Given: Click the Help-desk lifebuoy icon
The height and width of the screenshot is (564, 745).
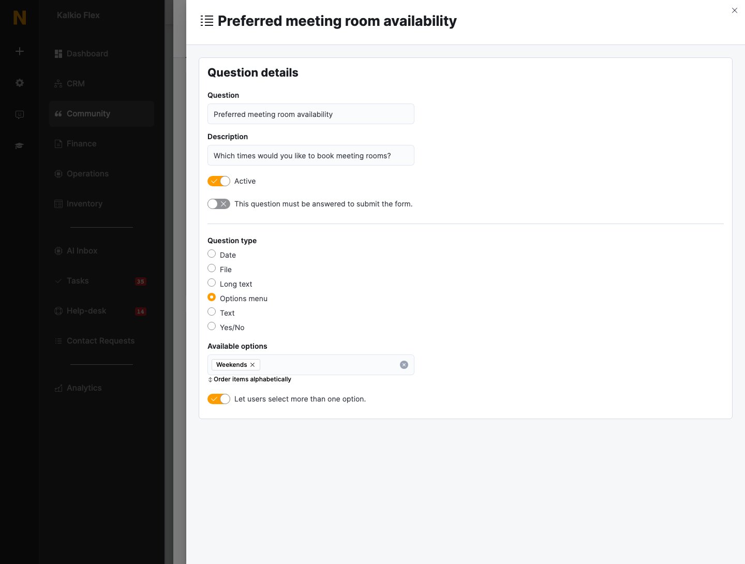Looking at the screenshot, I should pyautogui.click(x=58, y=311).
